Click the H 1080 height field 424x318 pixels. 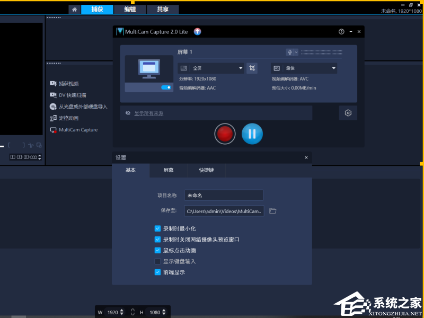tap(155, 312)
